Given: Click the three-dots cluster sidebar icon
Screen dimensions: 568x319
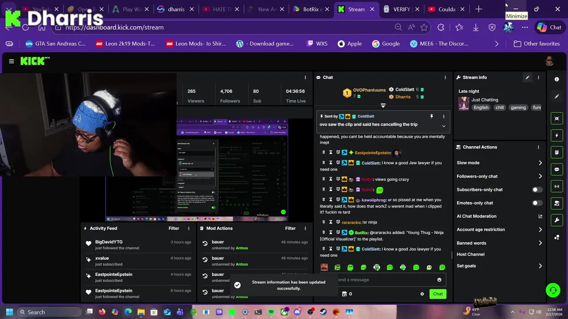Looking at the screenshot, I should [557, 237].
